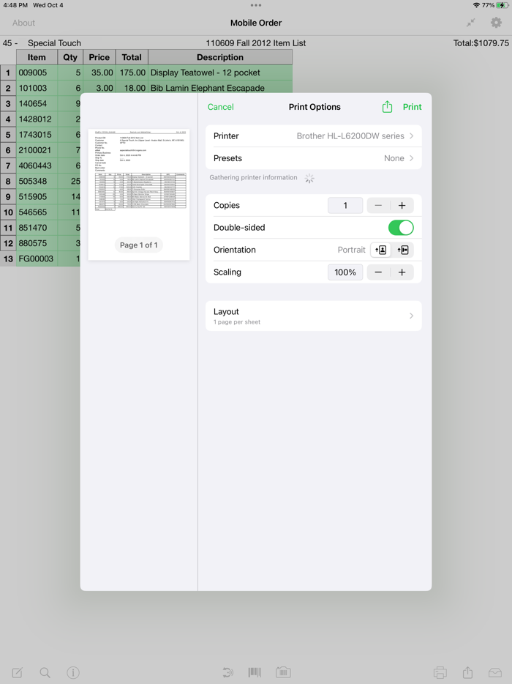Tap the scanner sync icon in bottom toolbar
512x684 pixels.
227,672
